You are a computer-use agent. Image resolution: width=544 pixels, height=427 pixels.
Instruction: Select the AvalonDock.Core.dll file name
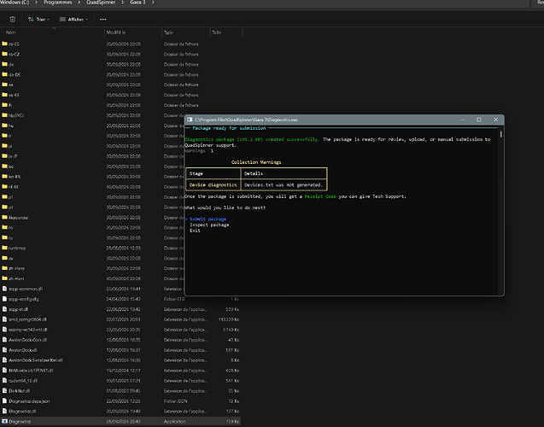pos(27,340)
